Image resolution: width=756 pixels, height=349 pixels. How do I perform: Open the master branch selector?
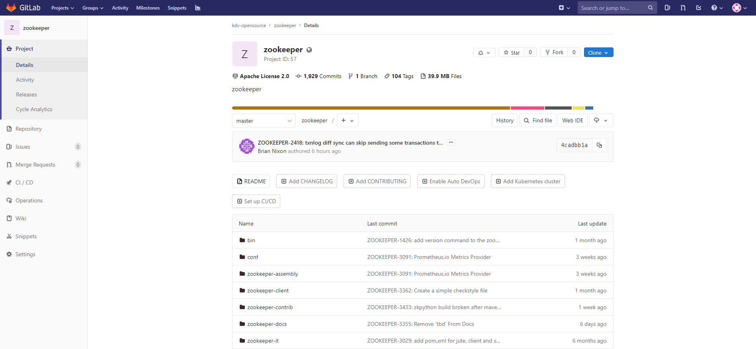pyautogui.click(x=264, y=121)
